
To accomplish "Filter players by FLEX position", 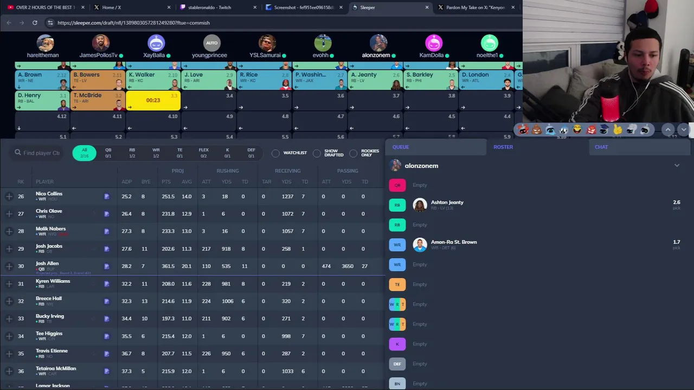I will (x=203, y=153).
